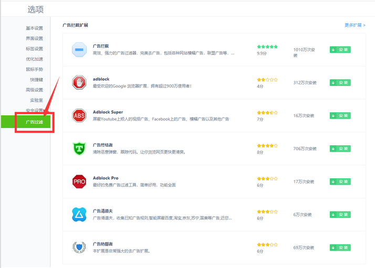Click the 广告终结者 description text
Viewport: 375px width, 268px height.
pos(139,152)
